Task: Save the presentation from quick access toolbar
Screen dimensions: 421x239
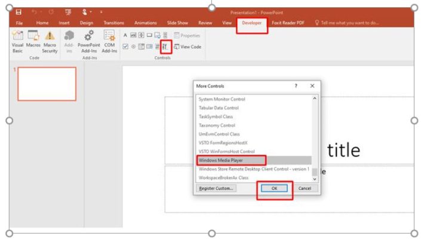Action: coord(19,12)
